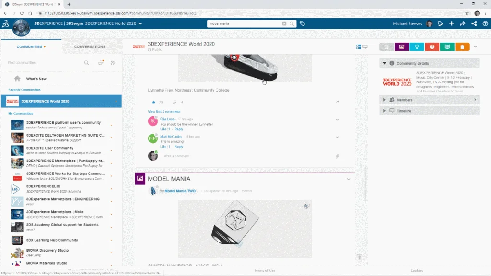Open Members right arrow

point(475,100)
